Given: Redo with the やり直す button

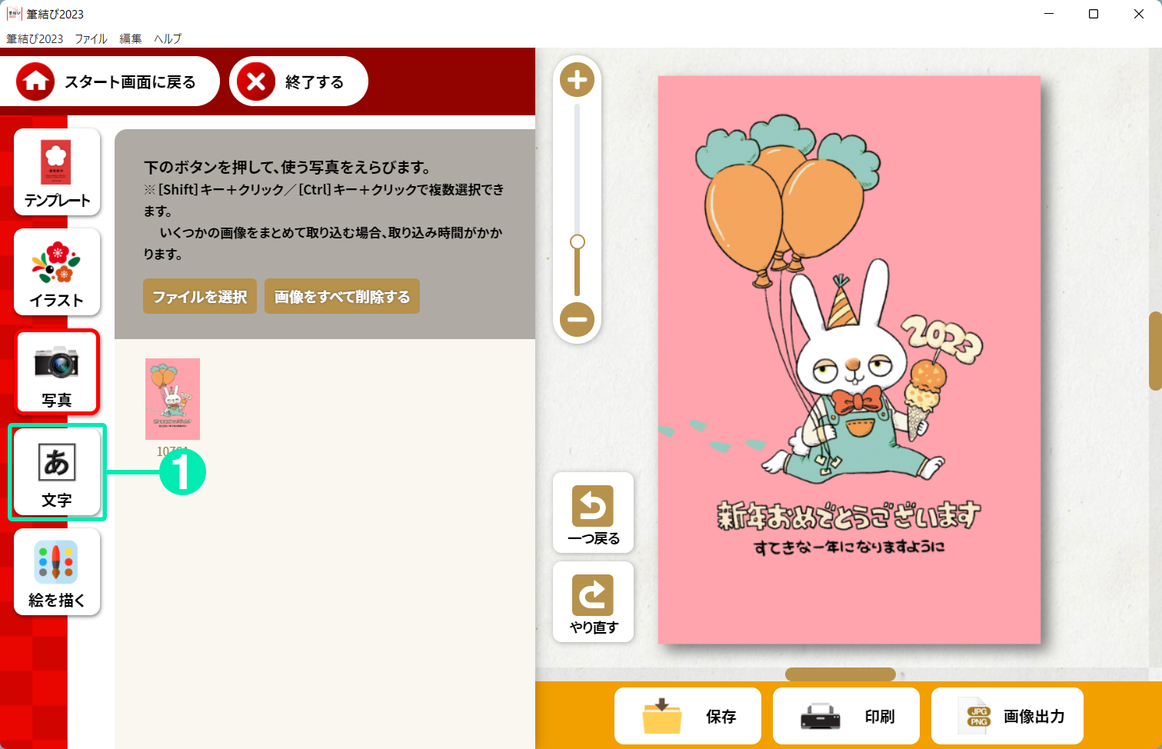Looking at the screenshot, I should [x=593, y=601].
